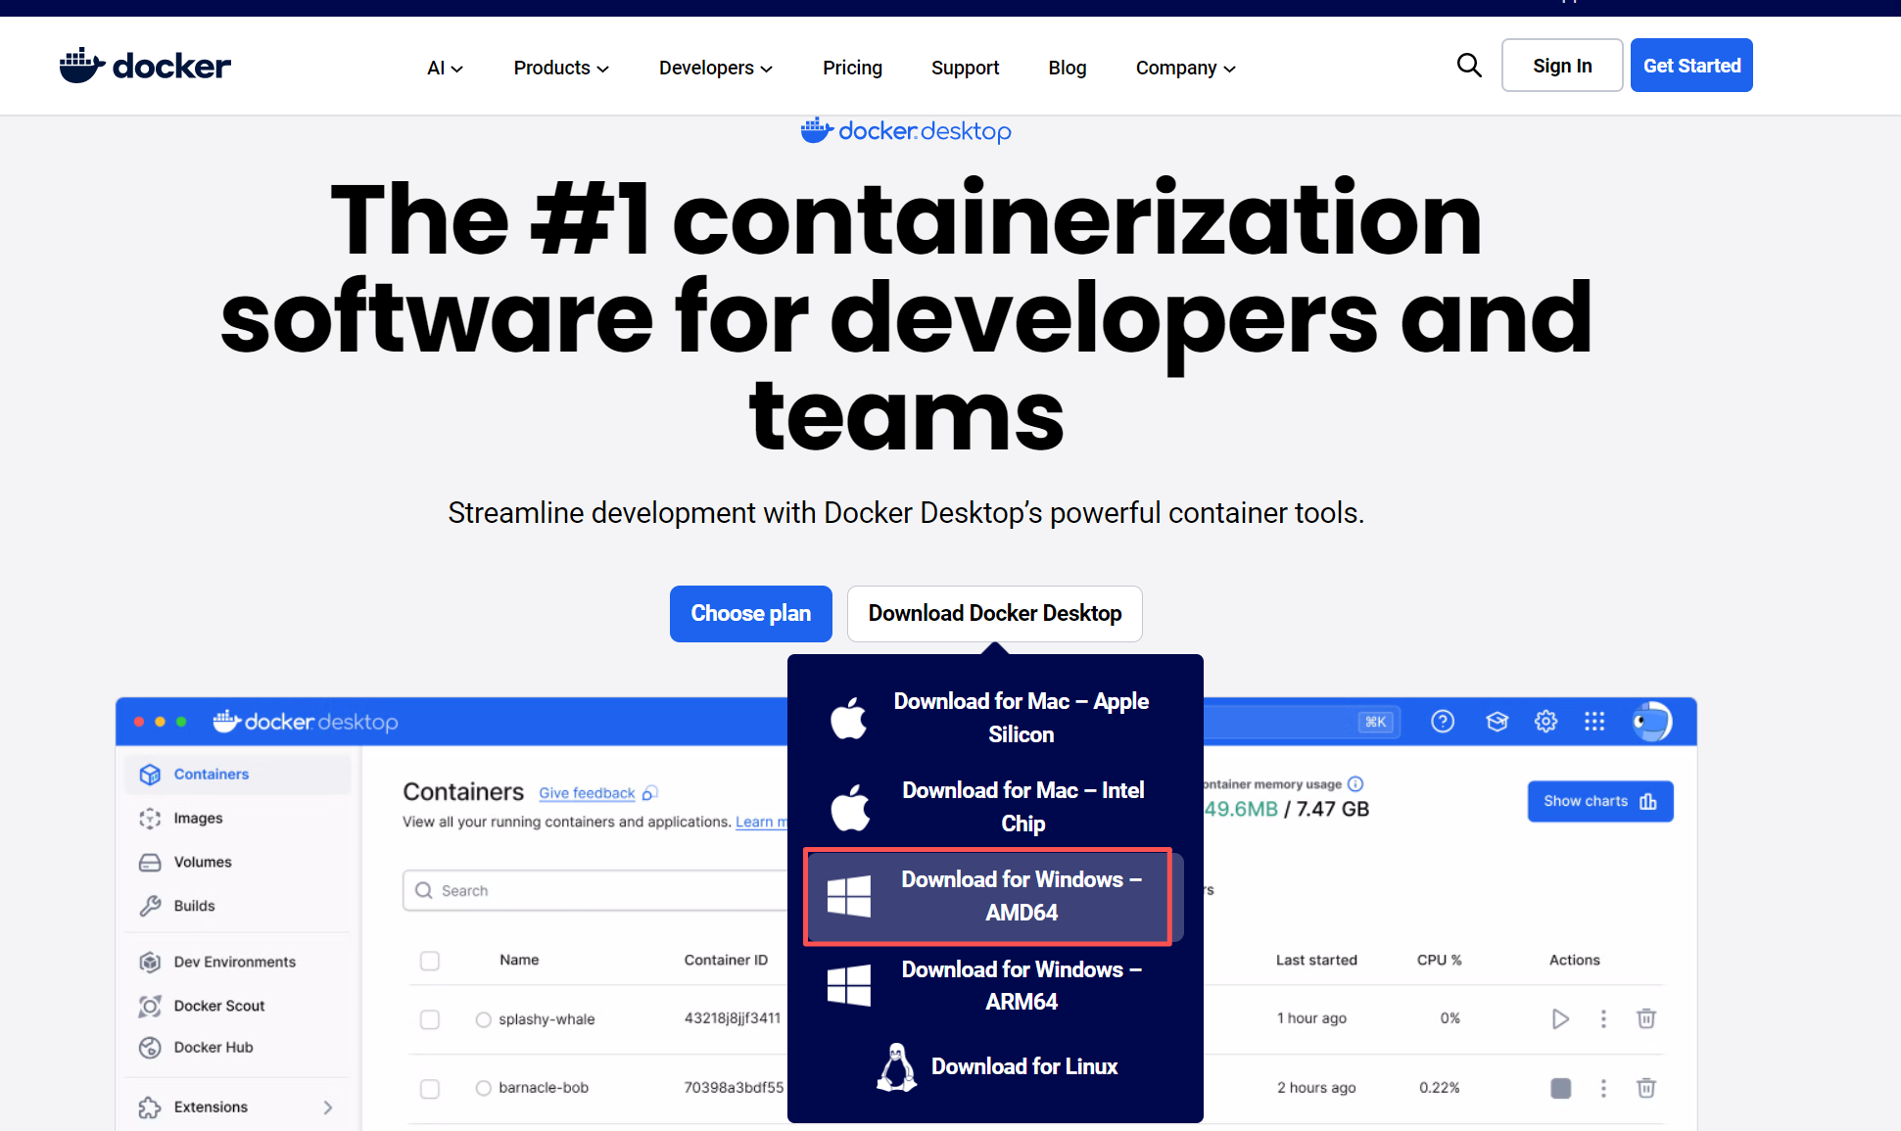This screenshot has width=1901, height=1131.
Task: Click the Sign In button
Action: tap(1562, 66)
